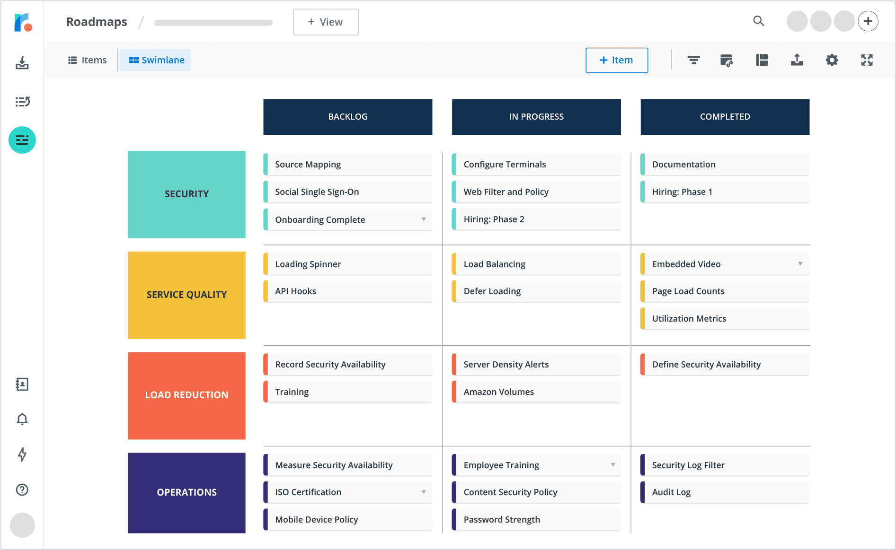Click the panel layout icon in toolbar
Image resolution: width=896 pixels, height=550 pixels.
click(x=762, y=60)
